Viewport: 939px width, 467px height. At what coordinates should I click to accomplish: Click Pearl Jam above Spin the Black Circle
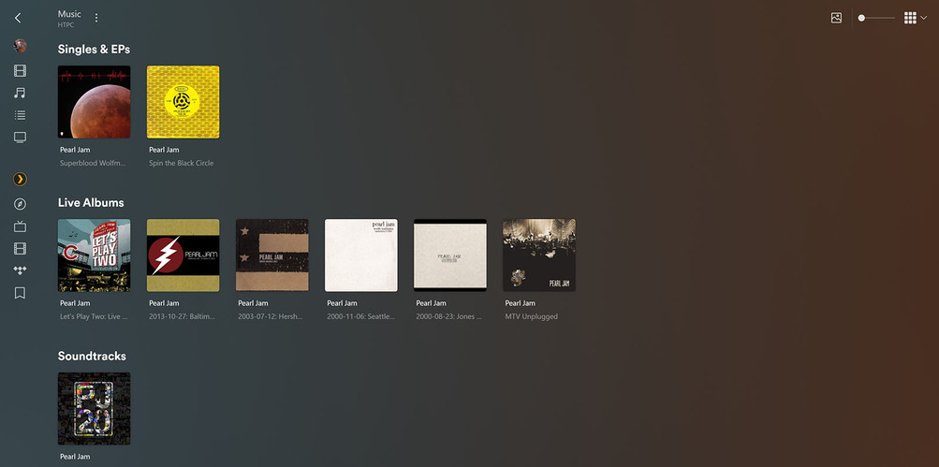164,150
